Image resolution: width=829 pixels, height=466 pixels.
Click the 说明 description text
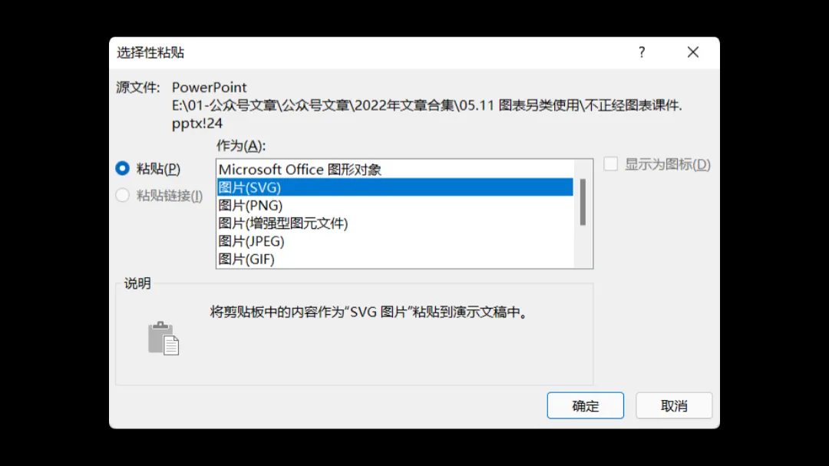pos(368,312)
